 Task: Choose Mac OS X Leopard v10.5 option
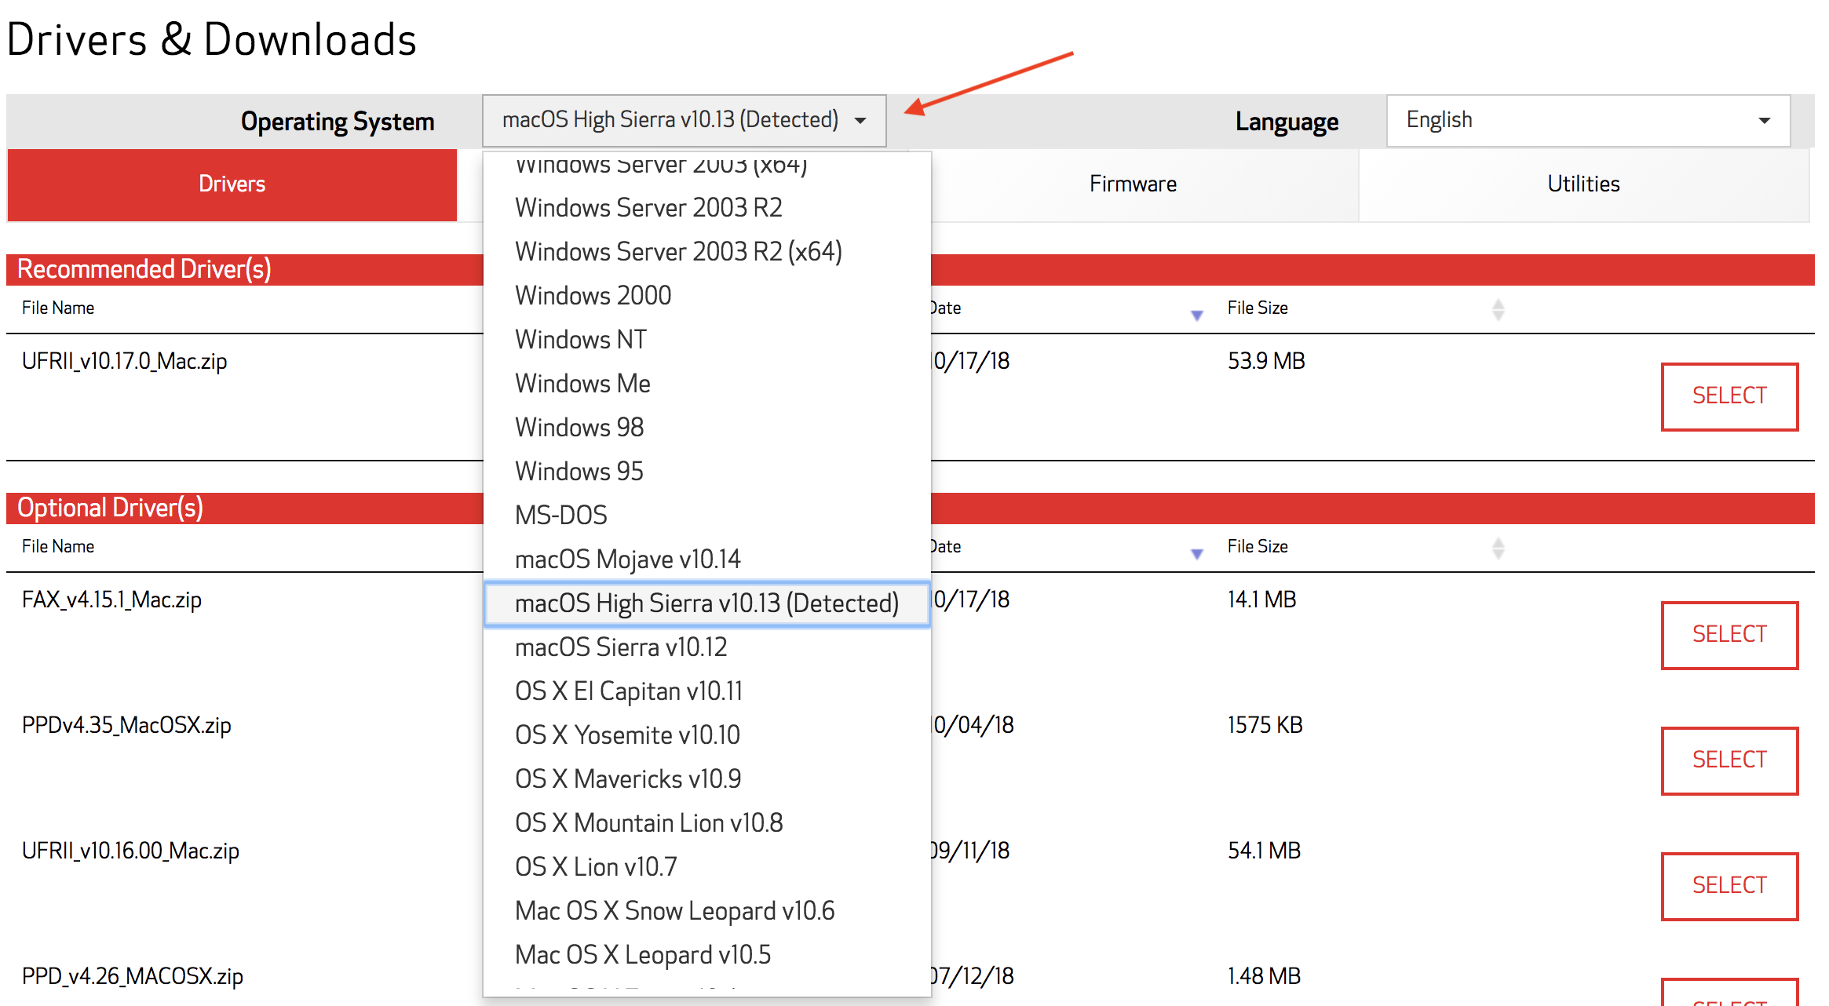[706, 955]
